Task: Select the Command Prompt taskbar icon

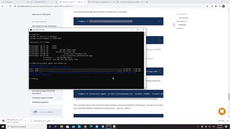Action: tap(109, 126)
